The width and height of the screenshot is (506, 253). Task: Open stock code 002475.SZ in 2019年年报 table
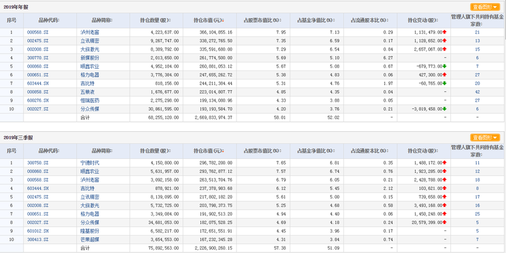(38, 41)
